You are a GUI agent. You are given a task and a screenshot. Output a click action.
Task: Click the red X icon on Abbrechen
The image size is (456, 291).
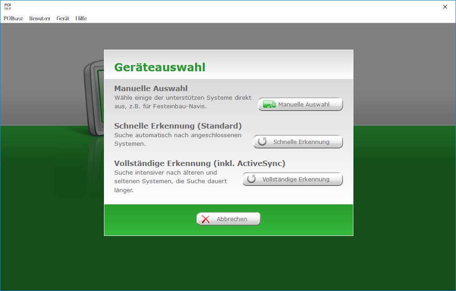(206, 219)
